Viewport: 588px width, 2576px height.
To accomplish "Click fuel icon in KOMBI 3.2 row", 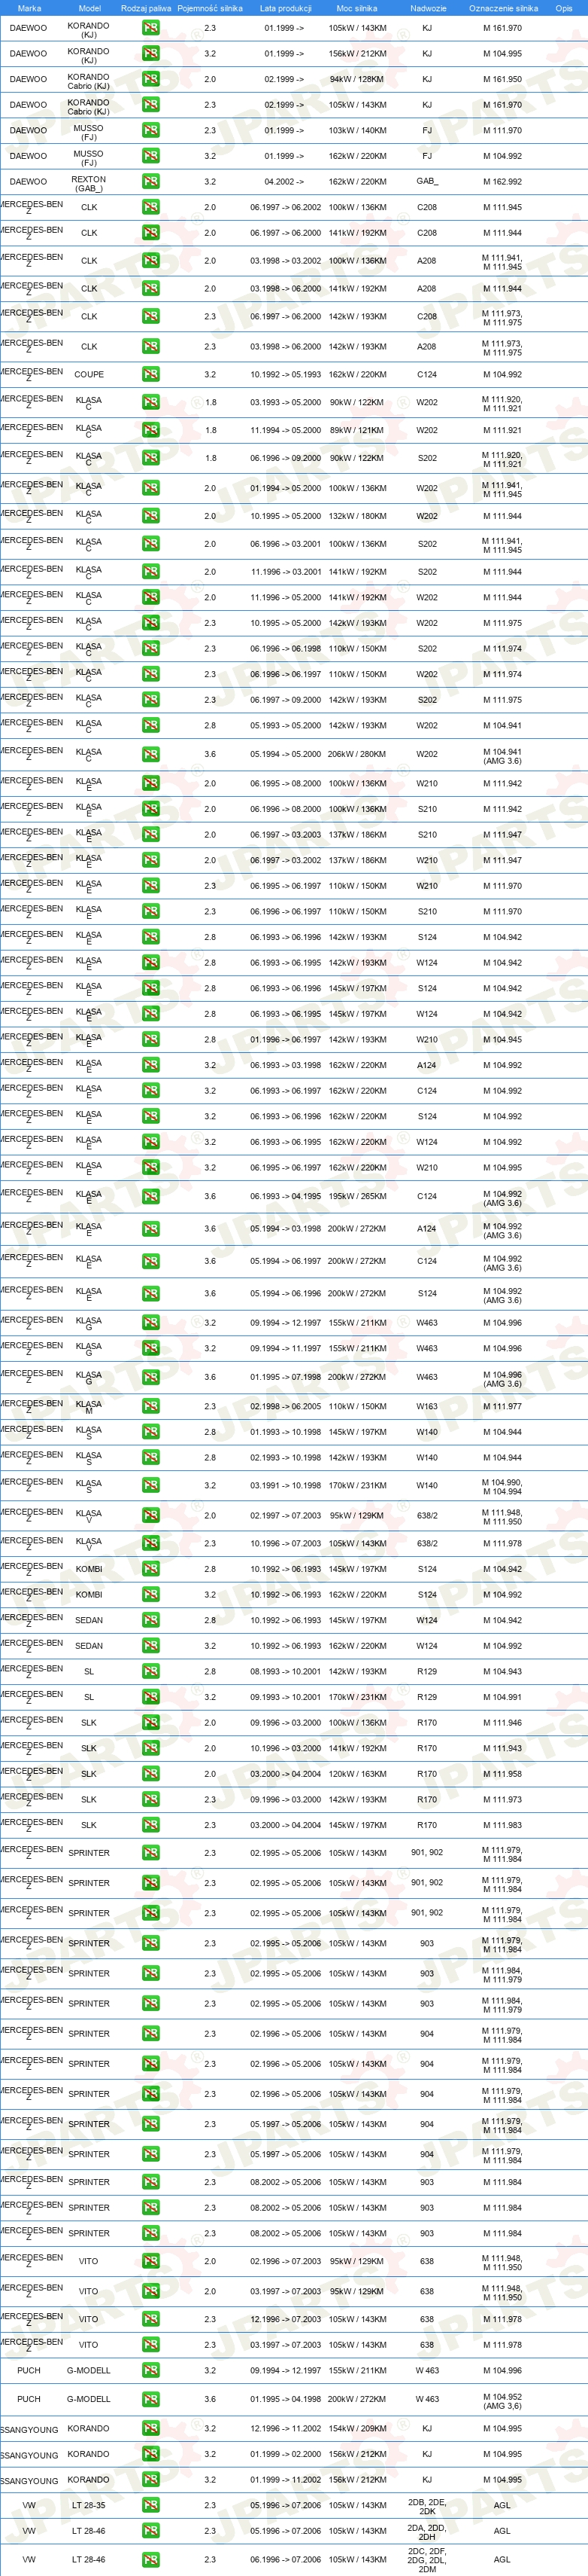I will 150,1596.
